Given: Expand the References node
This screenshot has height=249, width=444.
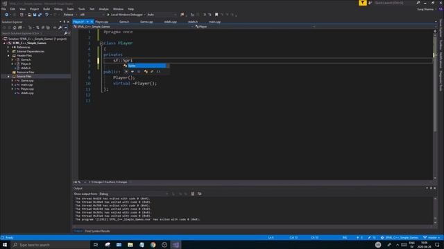Looking at the screenshot, I should tap(8, 47).
